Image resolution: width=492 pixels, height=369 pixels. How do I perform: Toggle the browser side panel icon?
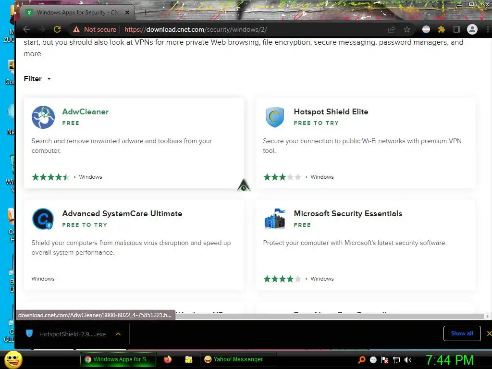point(456,29)
